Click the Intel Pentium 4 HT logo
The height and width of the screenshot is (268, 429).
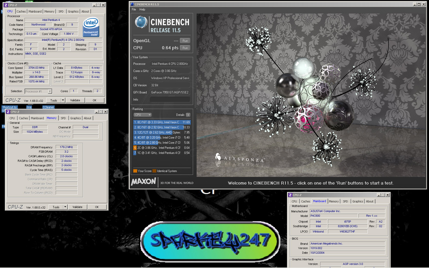click(91, 27)
